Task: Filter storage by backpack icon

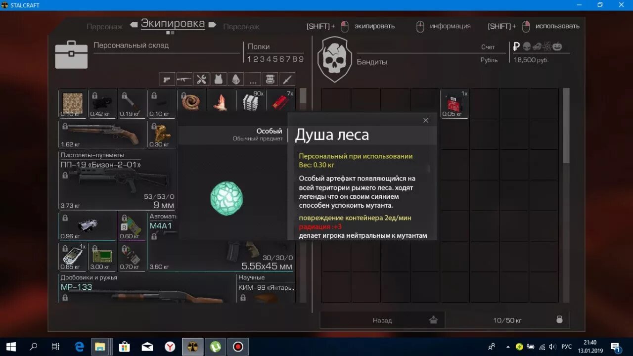Action: point(270,79)
